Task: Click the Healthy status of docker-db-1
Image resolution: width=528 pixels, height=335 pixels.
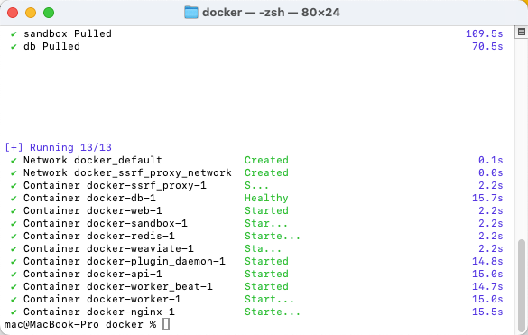Action: pos(266,198)
